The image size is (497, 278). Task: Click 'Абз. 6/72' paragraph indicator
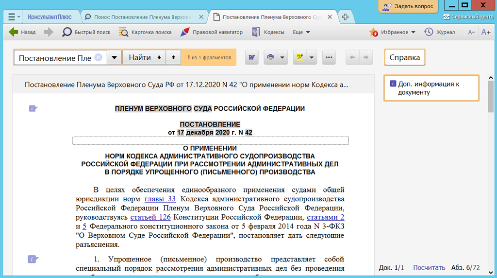pos(465,267)
